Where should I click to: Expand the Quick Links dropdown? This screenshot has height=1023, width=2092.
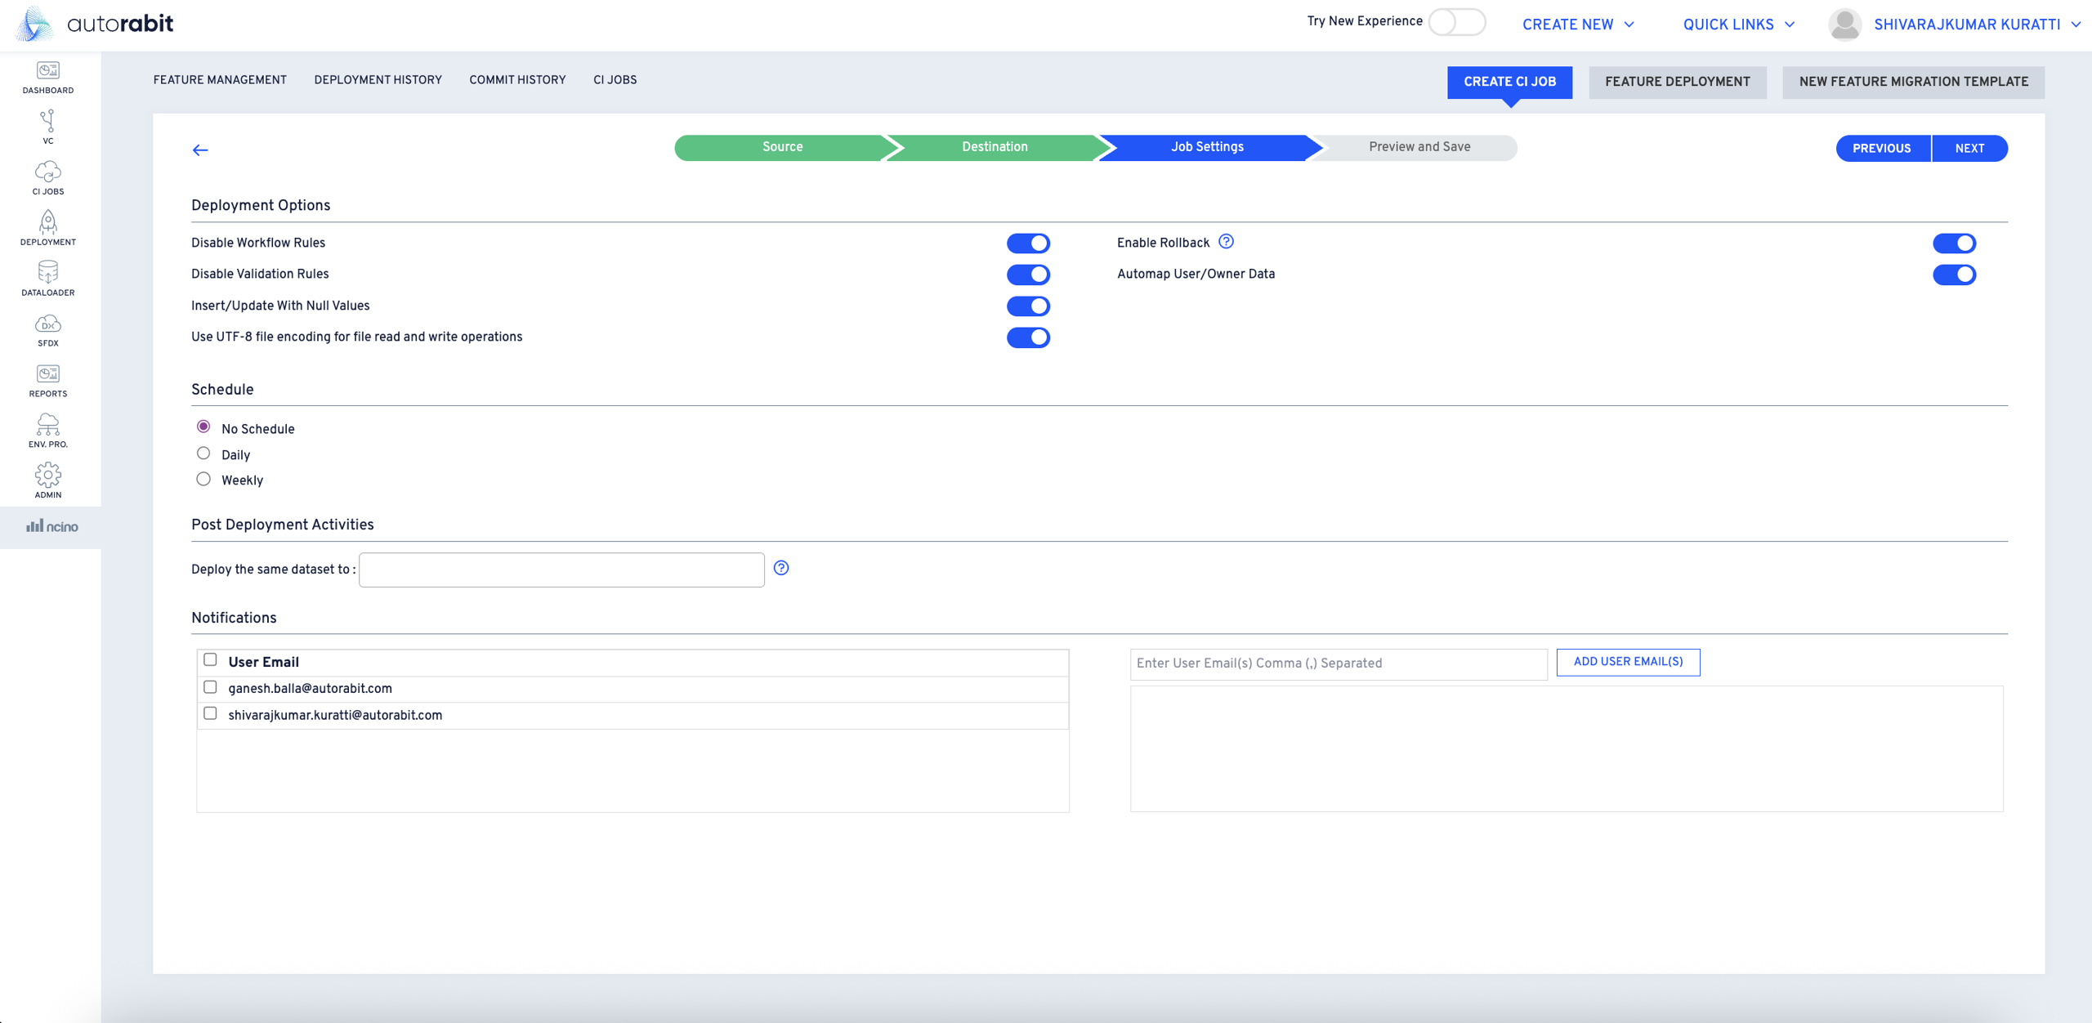(1738, 25)
